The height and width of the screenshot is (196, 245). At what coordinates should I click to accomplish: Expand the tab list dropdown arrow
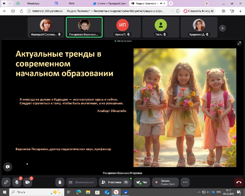click(x=10, y=3)
